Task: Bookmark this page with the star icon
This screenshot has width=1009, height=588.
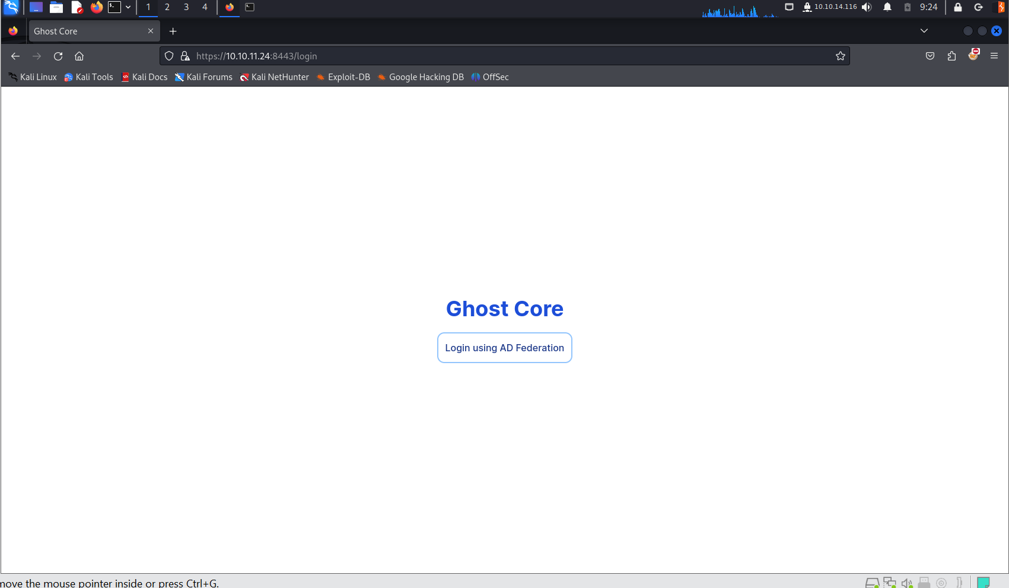Action: pyautogui.click(x=841, y=56)
